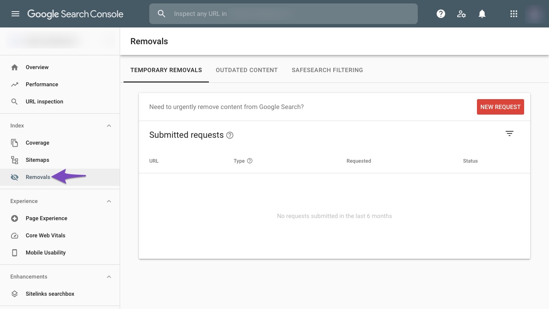Click the Type column header
Screen dimensions: 549x309
(x=239, y=161)
